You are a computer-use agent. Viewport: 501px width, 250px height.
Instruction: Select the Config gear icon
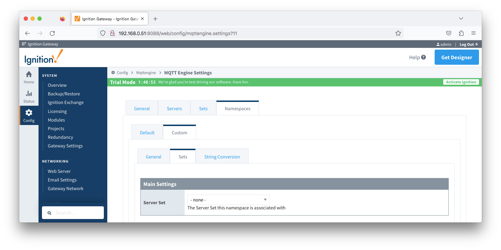click(x=29, y=113)
